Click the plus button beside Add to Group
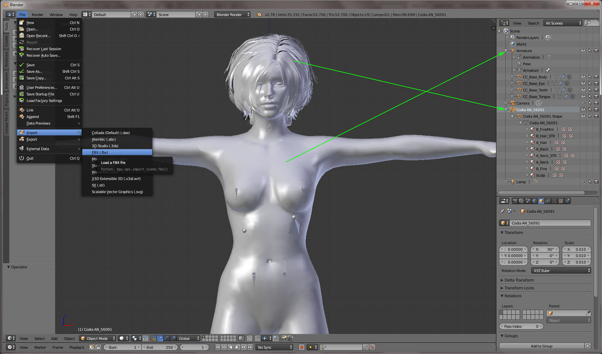 pyautogui.click(x=588, y=346)
